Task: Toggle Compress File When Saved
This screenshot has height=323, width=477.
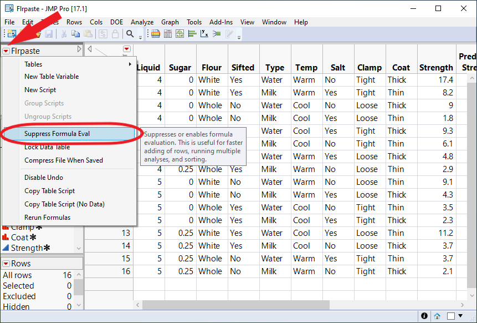Action: point(64,160)
